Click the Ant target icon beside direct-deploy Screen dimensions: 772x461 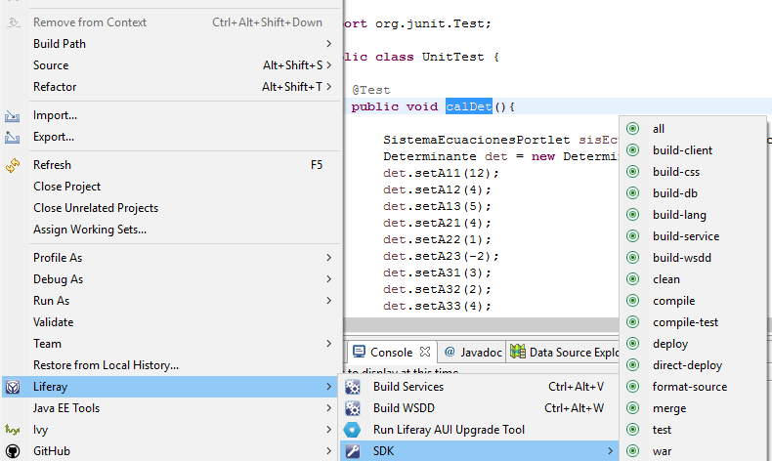[632, 365]
